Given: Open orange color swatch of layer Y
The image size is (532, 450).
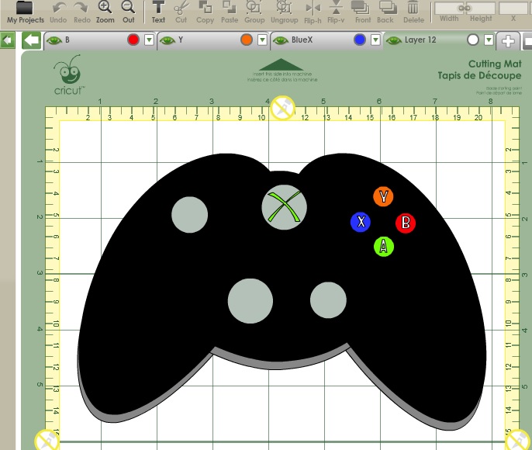Looking at the screenshot, I should [247, 40].
